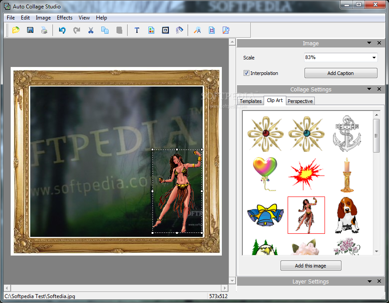389x303 pixels.
Task: Close the Image panel
Action: pos(379,43)
